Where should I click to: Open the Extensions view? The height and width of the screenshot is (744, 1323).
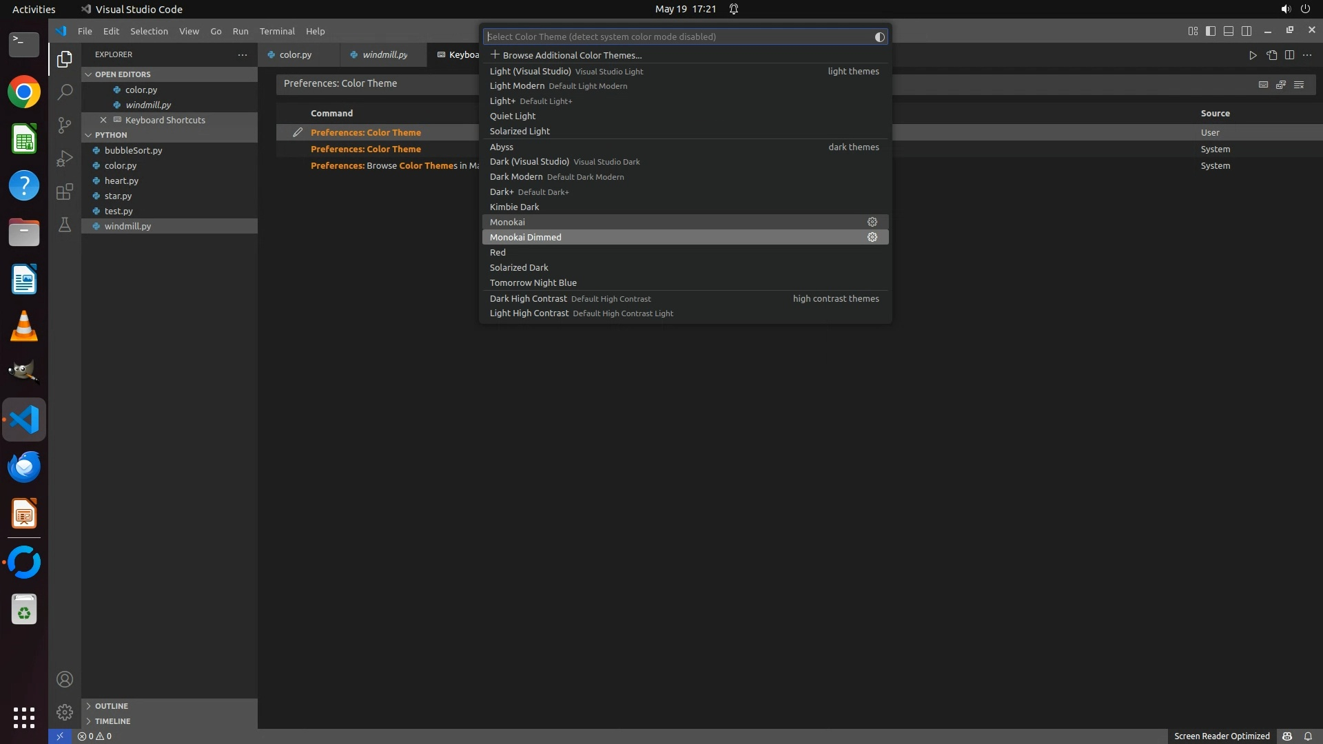[x=65, y=192]
